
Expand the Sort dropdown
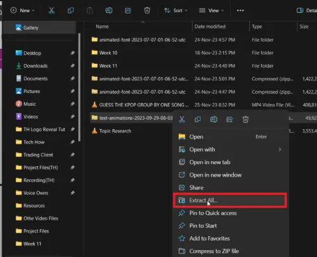click(176, 10)
